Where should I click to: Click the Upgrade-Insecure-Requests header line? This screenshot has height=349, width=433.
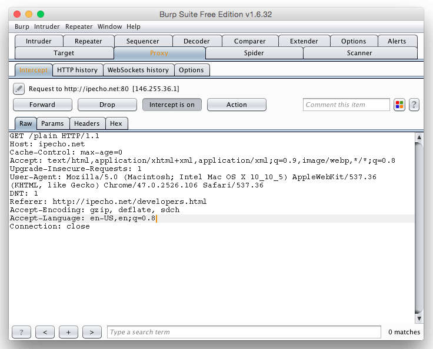76,169
